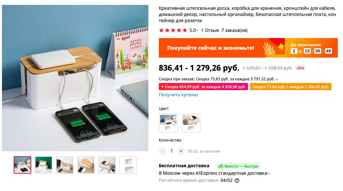343x191 pixels.
Task: Click the Покупайте сейчас и экономьте banner
Action: coord(248,48)
